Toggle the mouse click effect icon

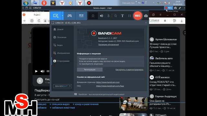(x=115, y=16)
